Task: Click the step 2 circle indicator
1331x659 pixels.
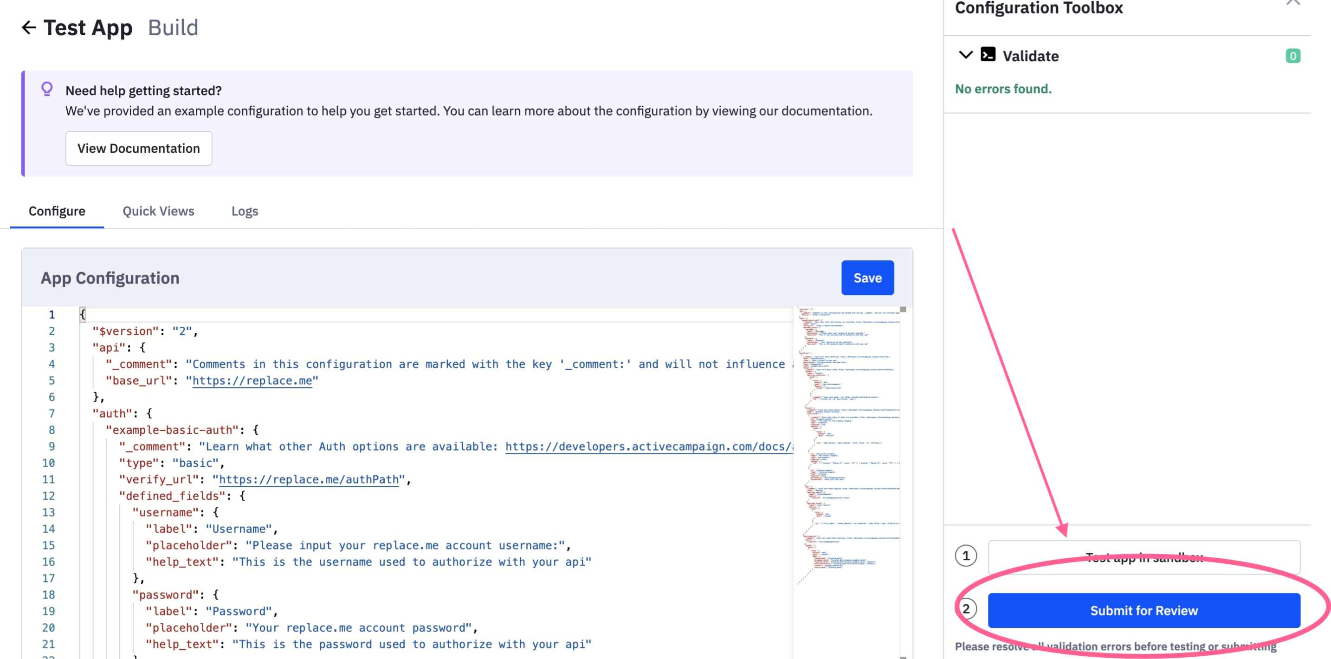Action: [x=965, y=609]
